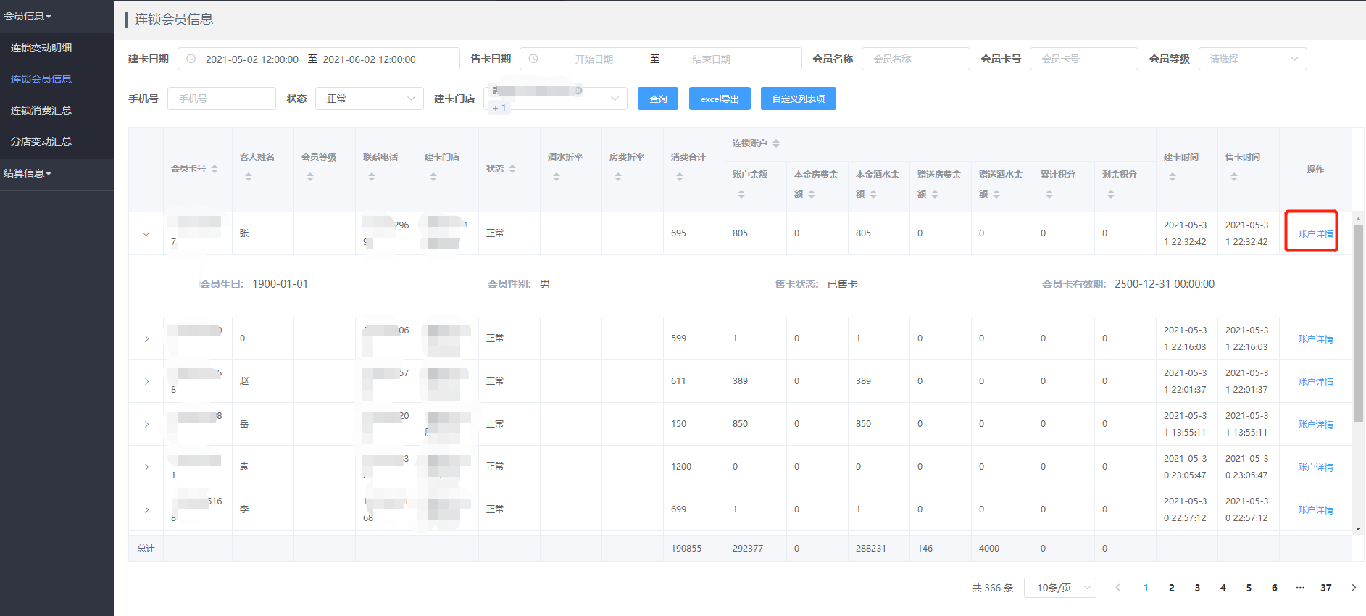Sort by 会员等级 column icon
1366x616 pixels.
310,177
